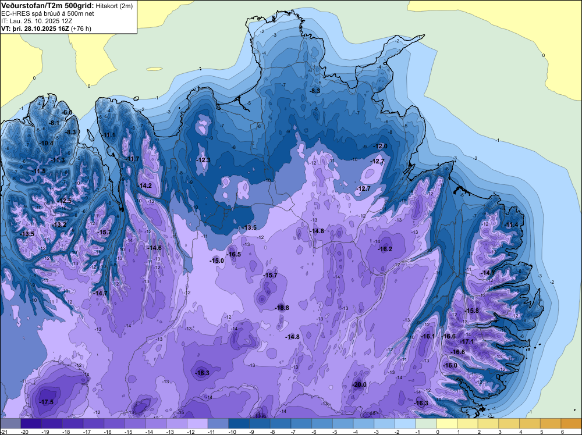This screenshot has height=435, width=582.
Task: Click the -6.0 temperature label
Action: tap(67, 112)
